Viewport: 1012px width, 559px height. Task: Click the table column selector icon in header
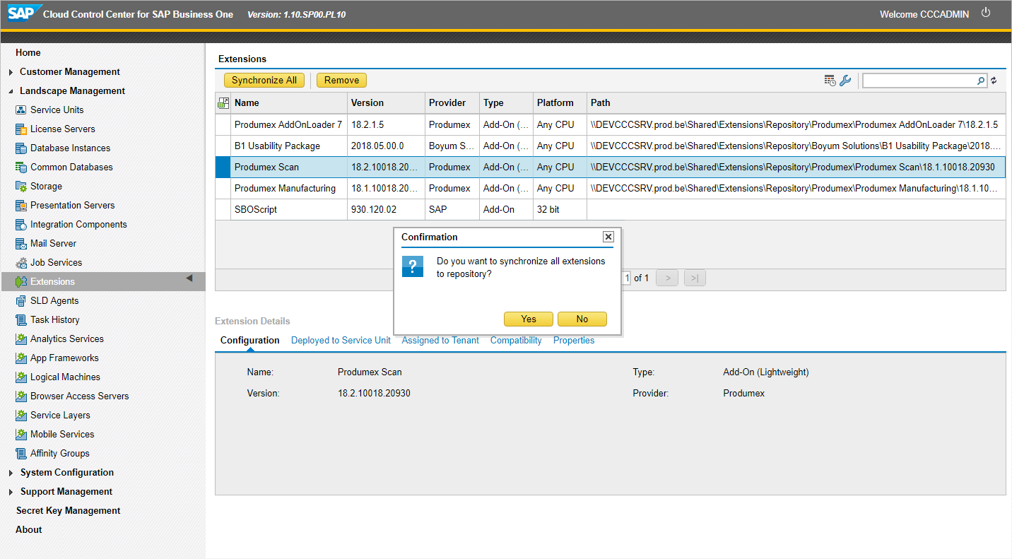pos(223,103)
